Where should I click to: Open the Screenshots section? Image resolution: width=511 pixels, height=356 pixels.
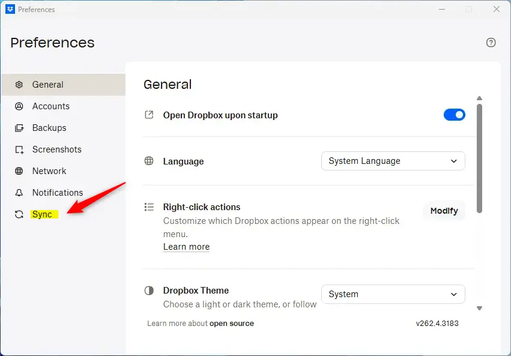click(63, 149)
